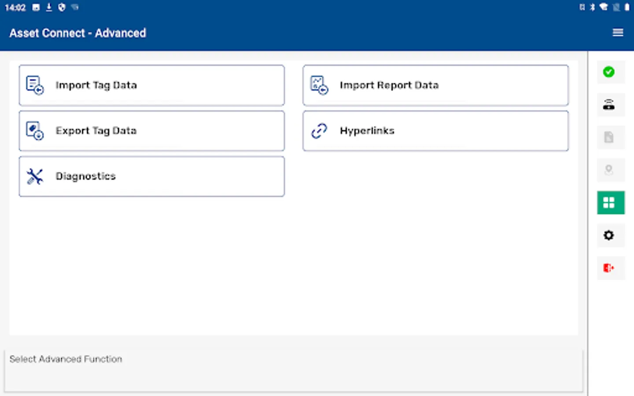The image size is (634, 396).
Task: Click the Import Tag Data button
Action: click(151, 85)
